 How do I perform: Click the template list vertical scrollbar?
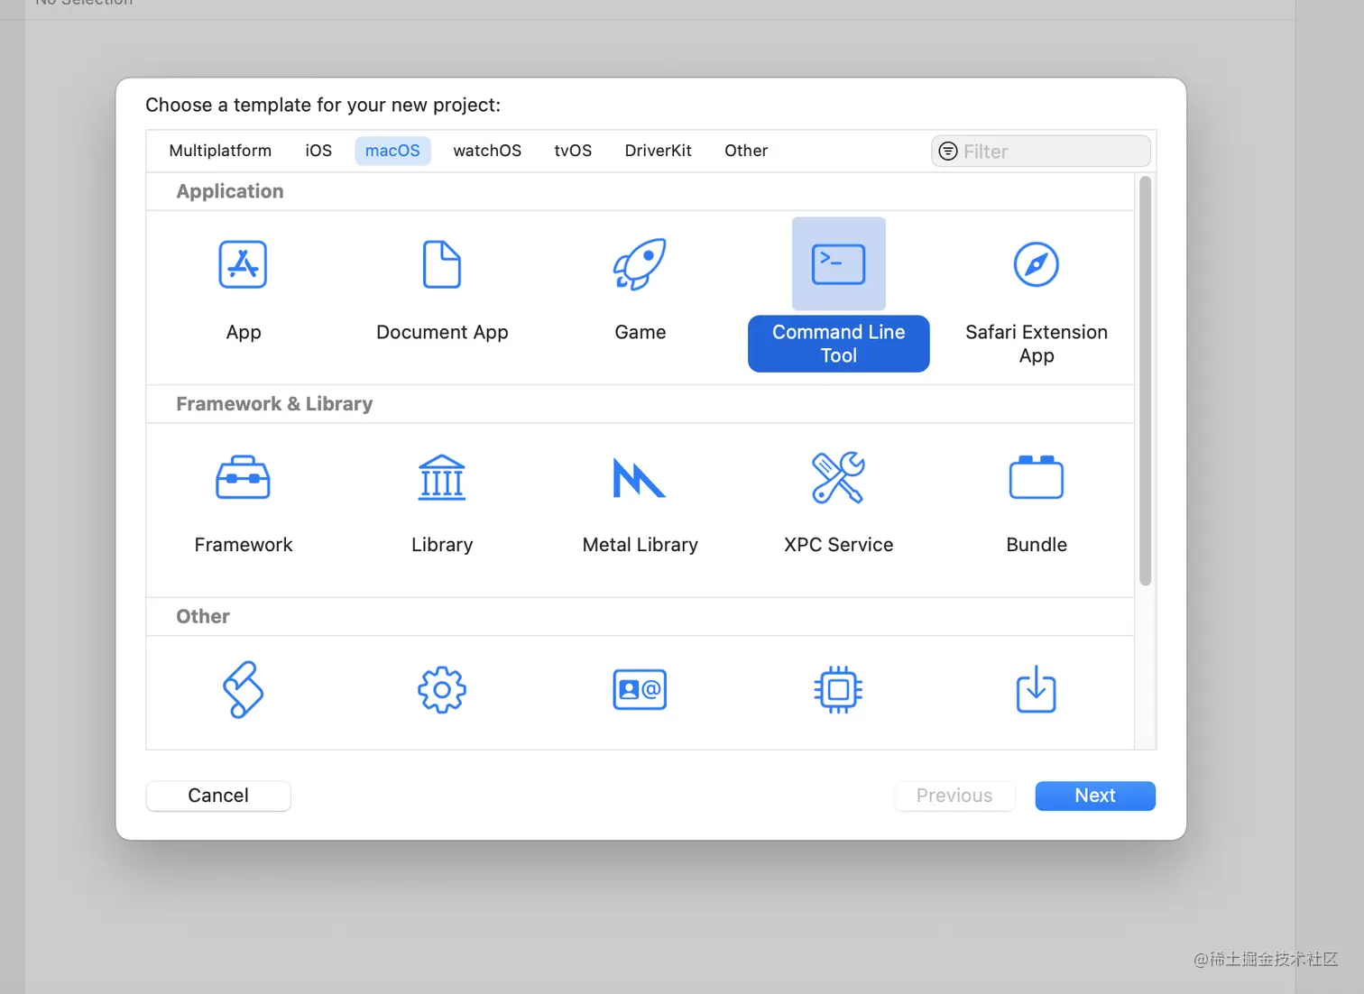tap(1145, 381)
